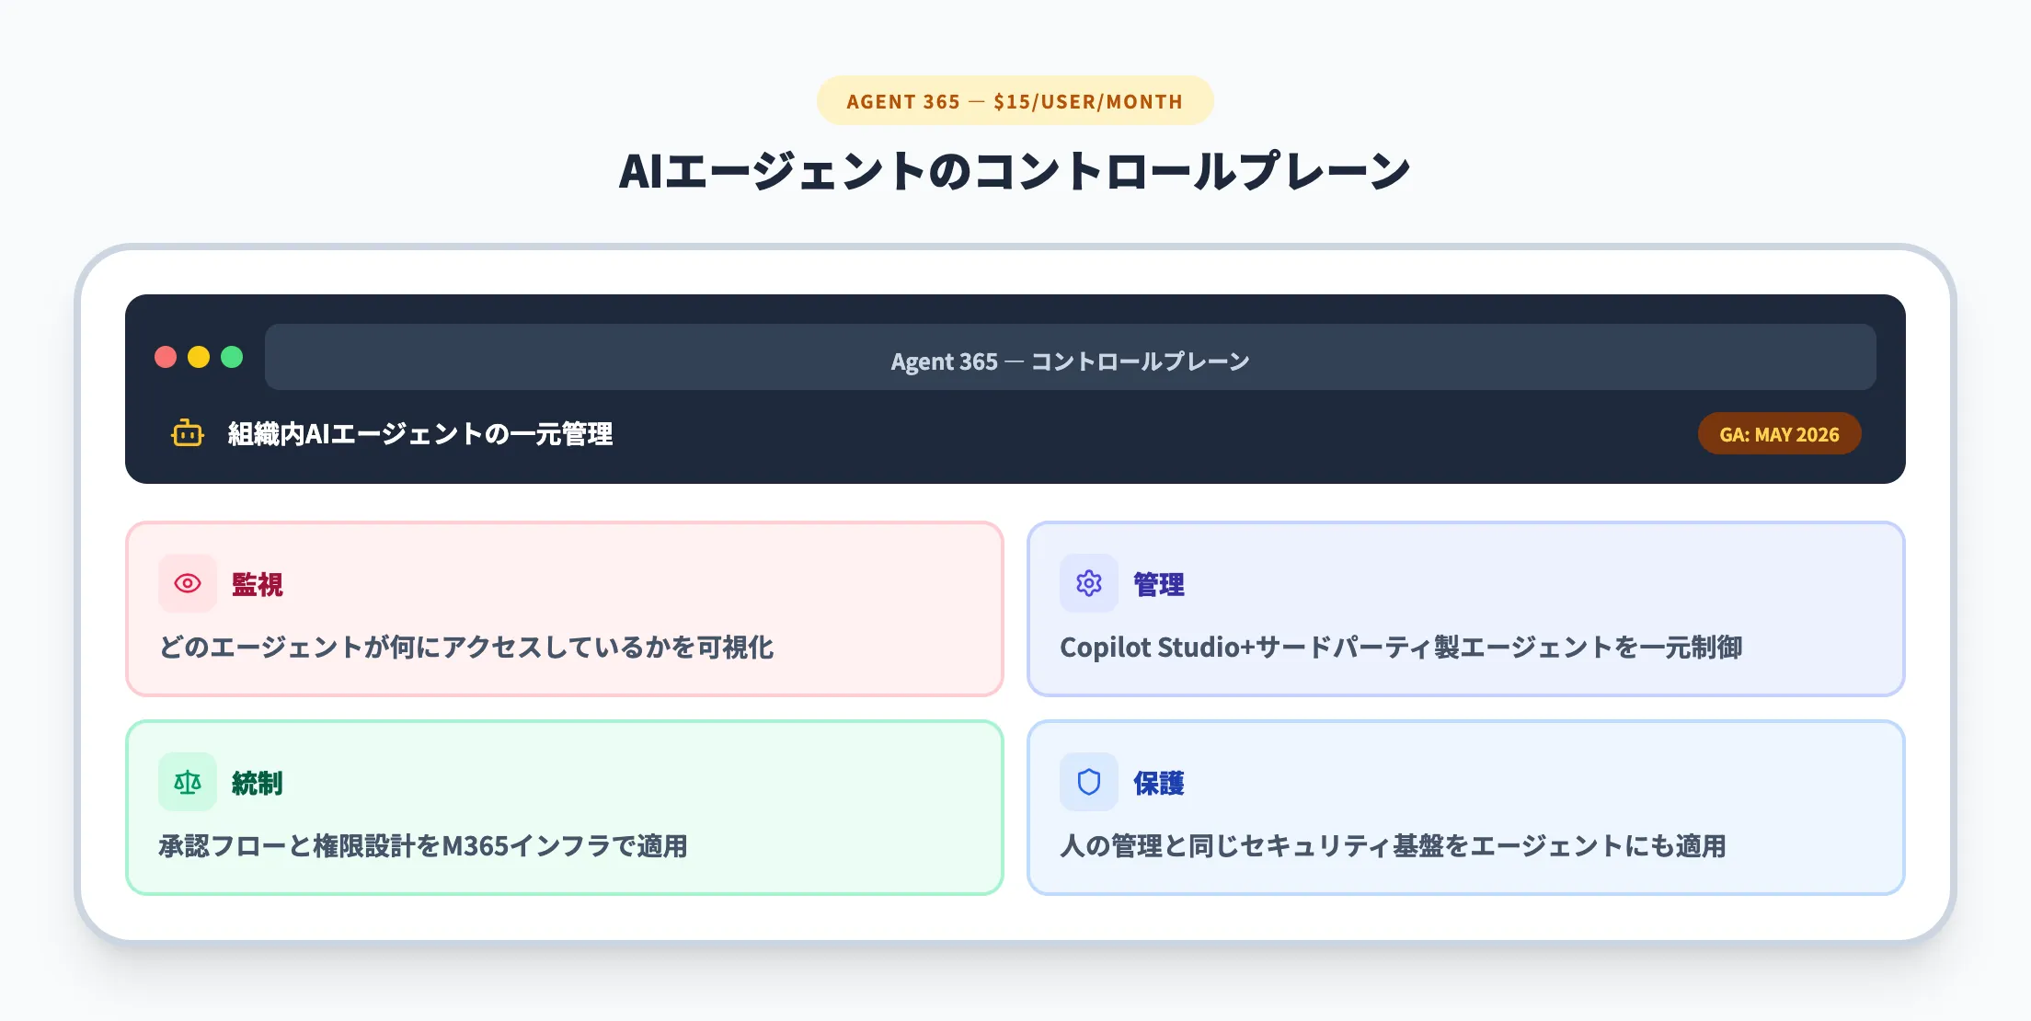Click the scales icon in the 統制 card
Viewport: 2031px width, 1021px height.
coord(187,782)
